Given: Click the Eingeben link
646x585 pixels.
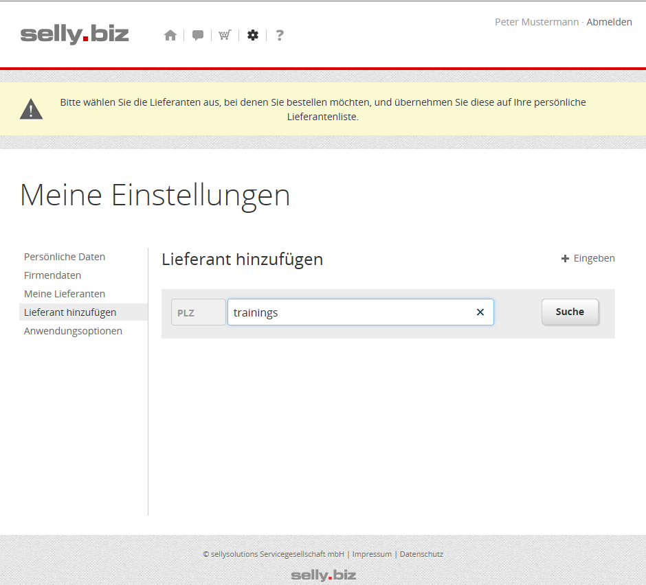Looking at the screenshot, I should coord(594,259).
